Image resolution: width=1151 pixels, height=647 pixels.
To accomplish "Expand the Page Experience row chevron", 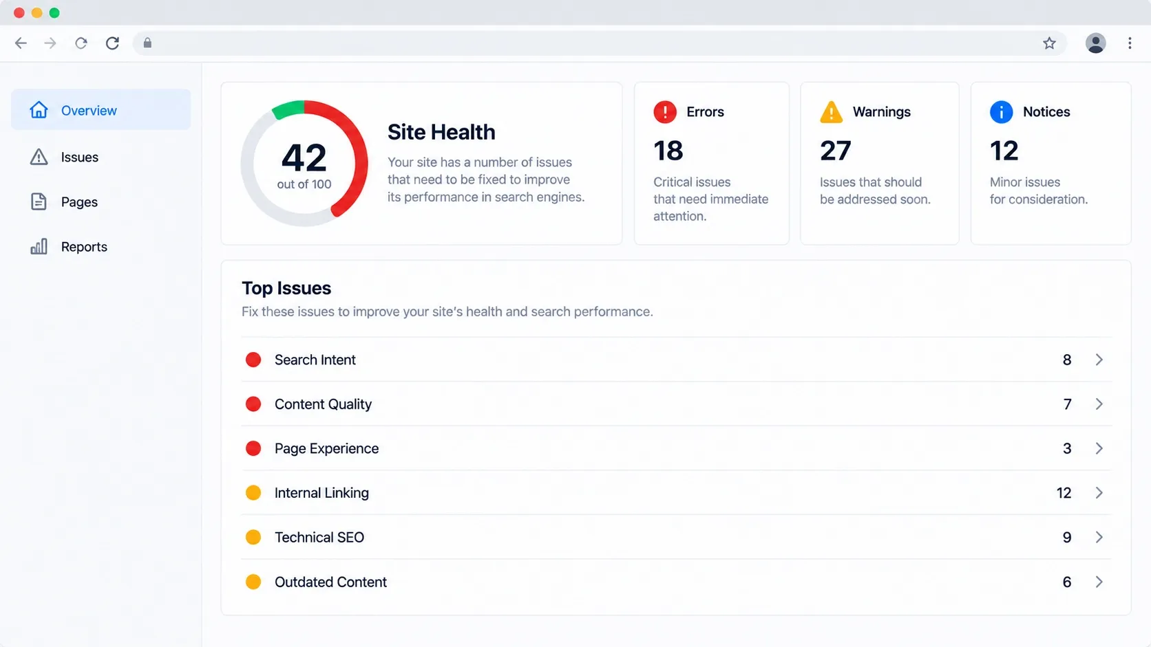I will 1099,448.
